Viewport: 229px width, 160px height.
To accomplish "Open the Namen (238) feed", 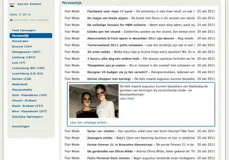I will click(22, 79).
